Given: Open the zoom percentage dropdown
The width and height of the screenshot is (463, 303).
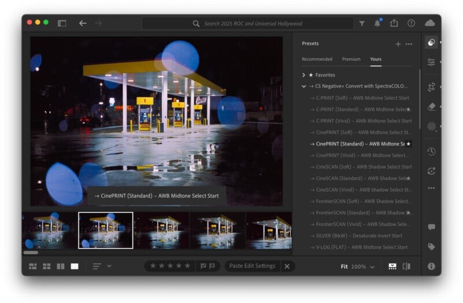Looking at the screenshot, I should (372, 267).
